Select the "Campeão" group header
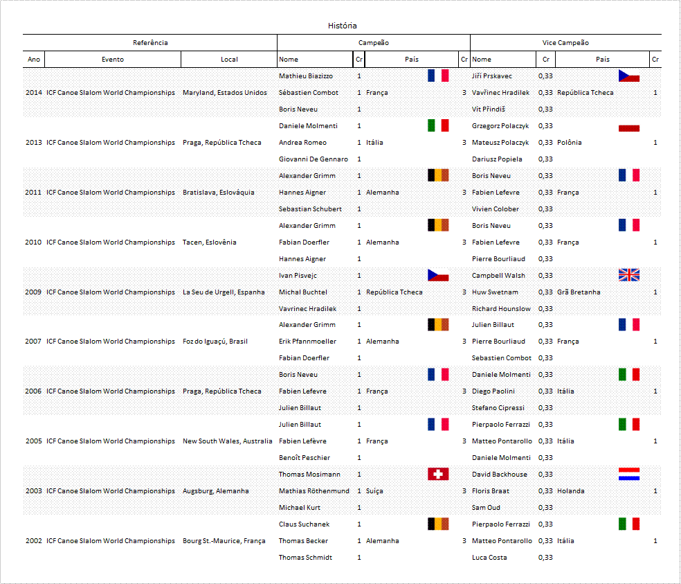Viewport: 681px width, 584px height. (374, 43)
